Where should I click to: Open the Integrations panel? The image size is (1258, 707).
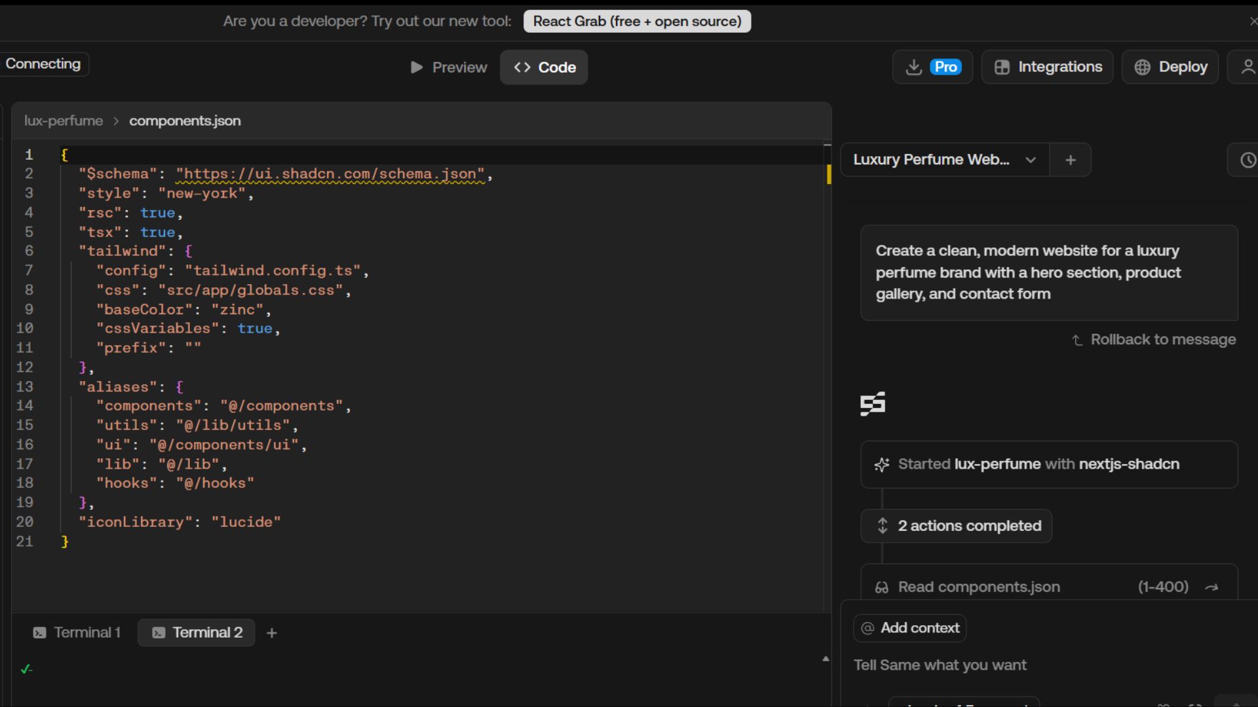[x=1047, y=67]
